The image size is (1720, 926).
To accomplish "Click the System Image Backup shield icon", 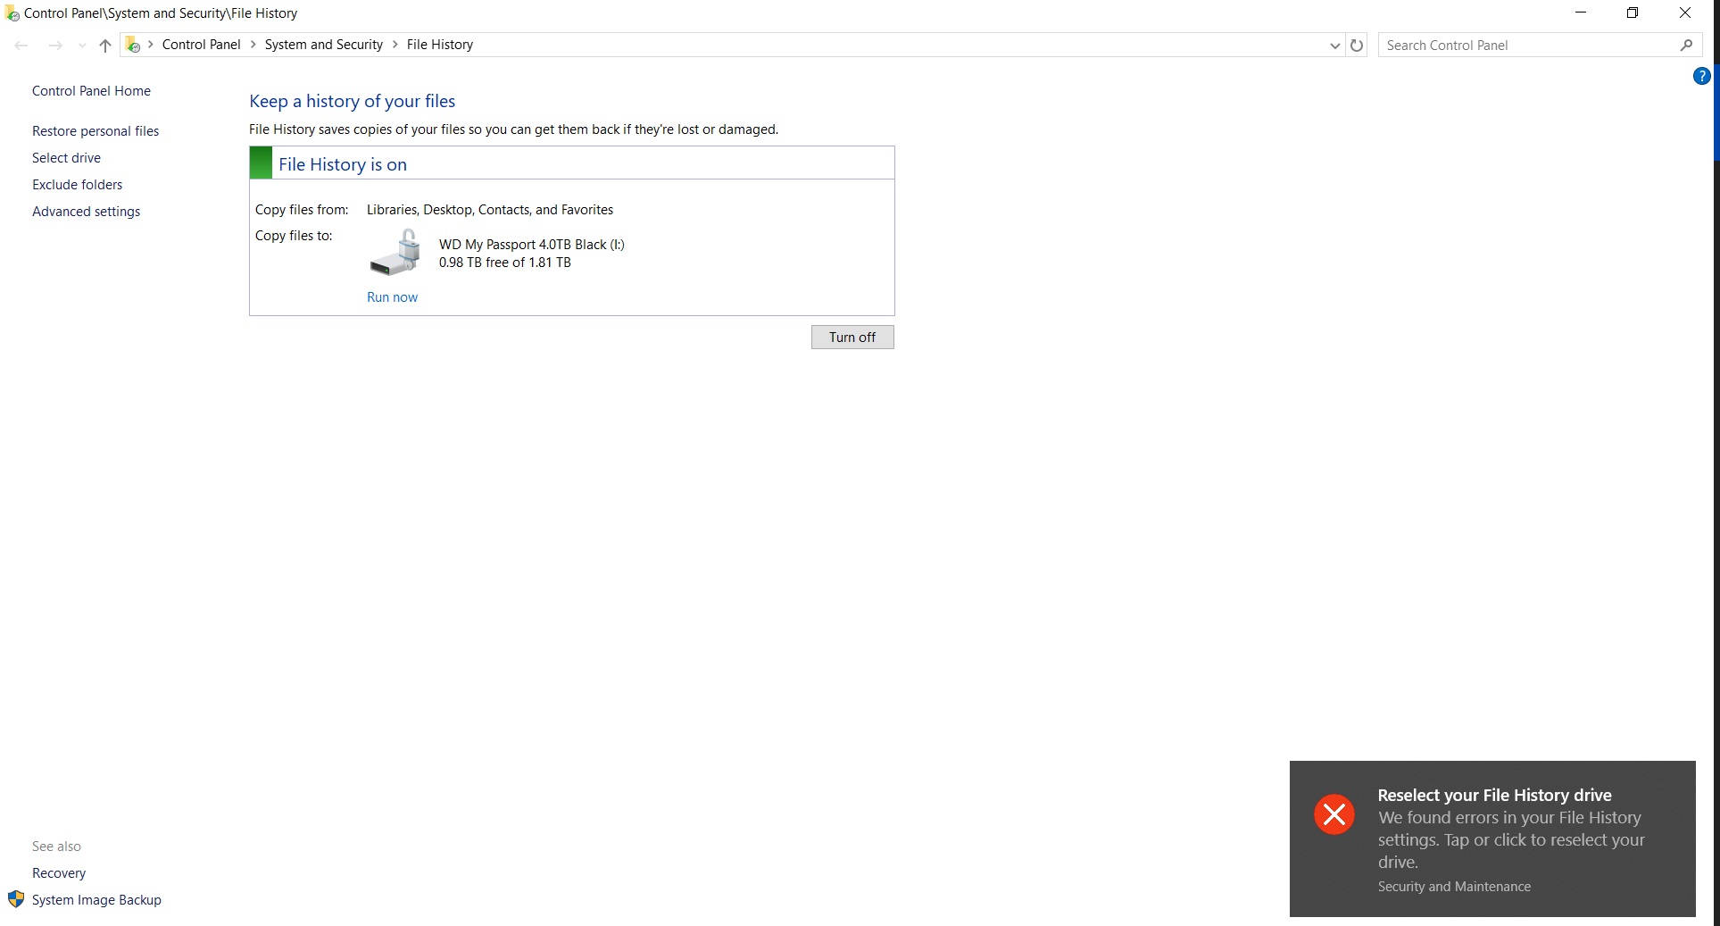I will point(16,899).
